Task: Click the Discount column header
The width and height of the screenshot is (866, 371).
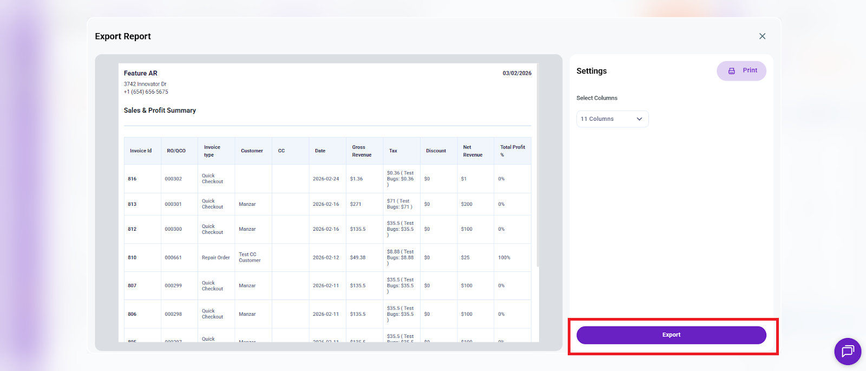Action: (436, 151)
